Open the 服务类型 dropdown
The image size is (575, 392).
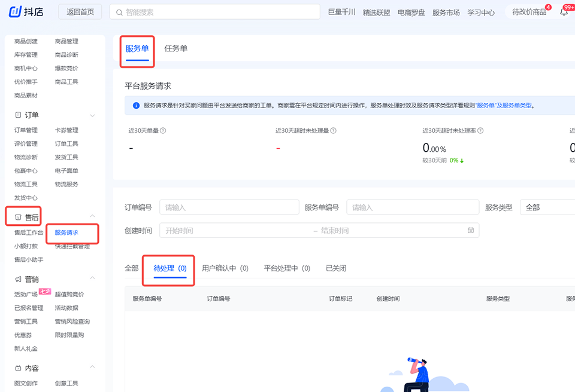546,207
